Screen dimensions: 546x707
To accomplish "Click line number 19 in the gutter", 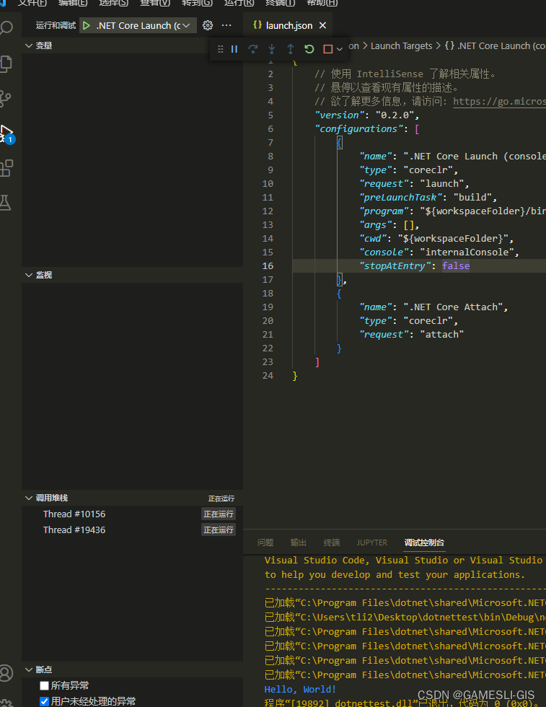I will pyautogui.click(x=268, y=307).
